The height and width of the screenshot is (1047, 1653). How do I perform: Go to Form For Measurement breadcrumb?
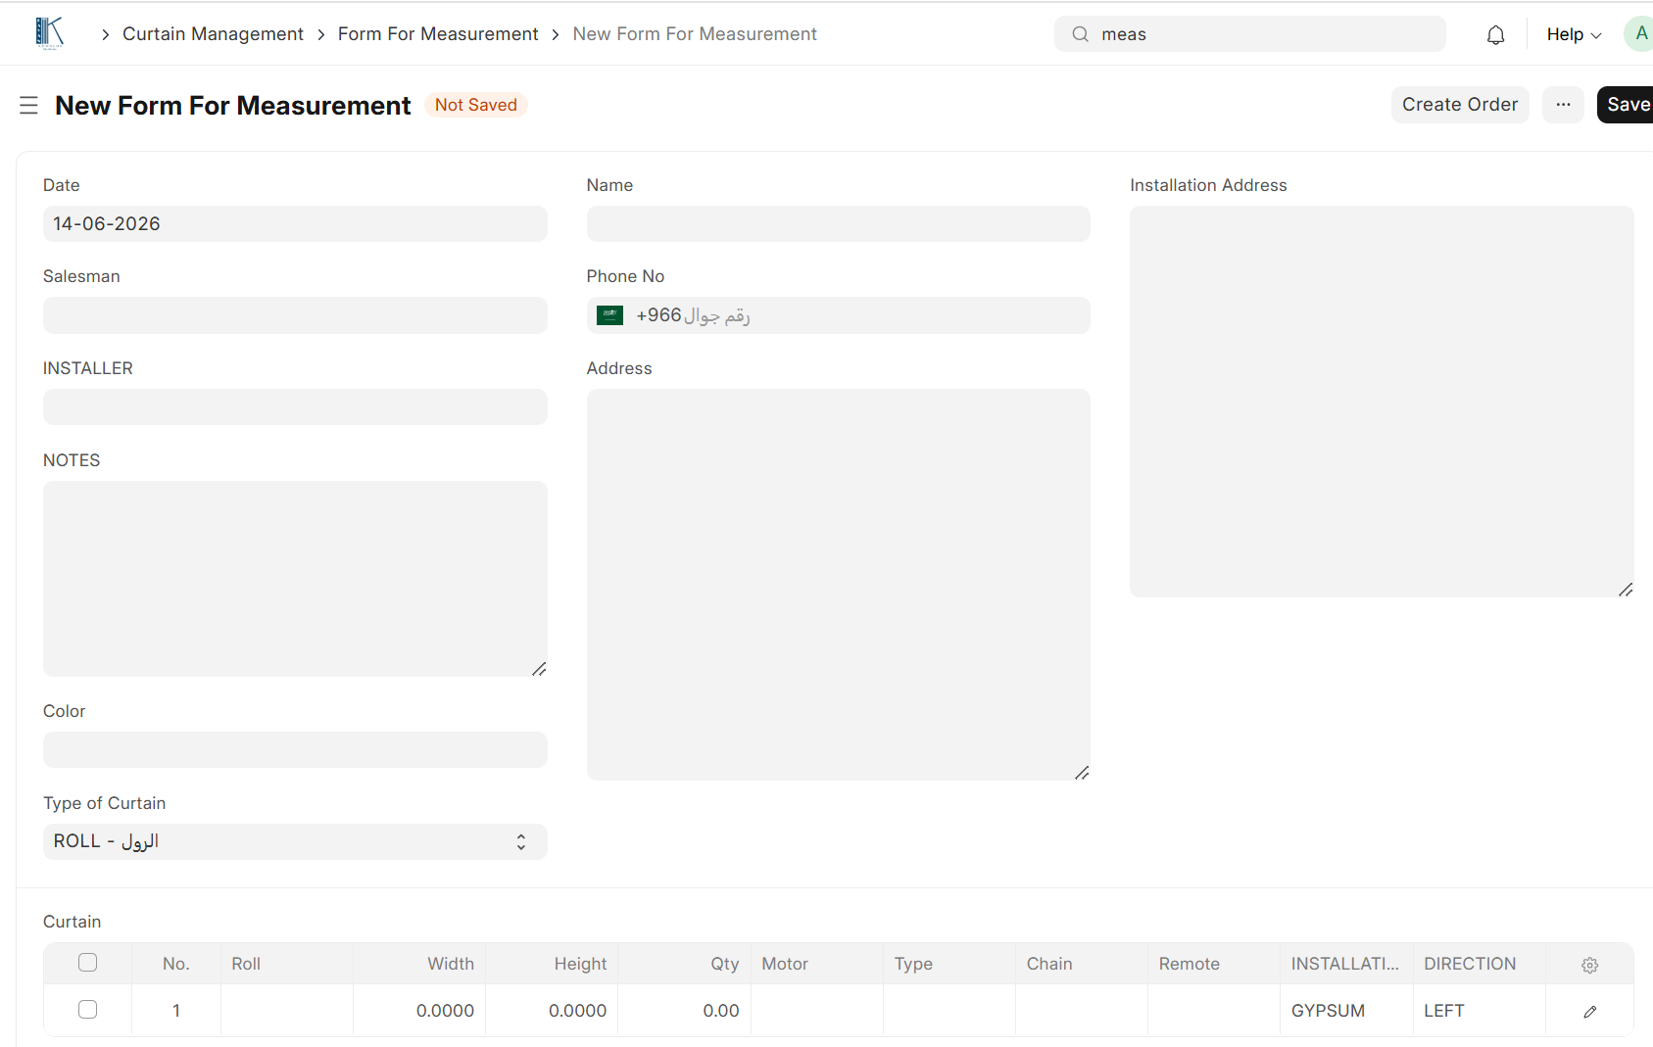tap(438, 34)
